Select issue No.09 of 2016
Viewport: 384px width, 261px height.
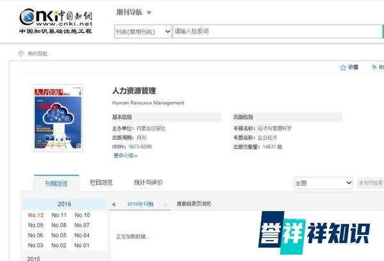[36, 225]
